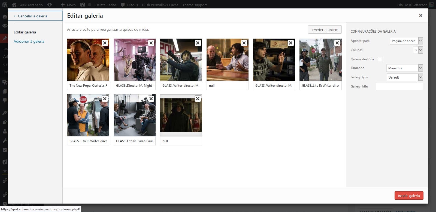Remove The New Pope image from gallery
Image resolution: width=436 pixels, height=212 pixels.
click(x=105, y=43)
